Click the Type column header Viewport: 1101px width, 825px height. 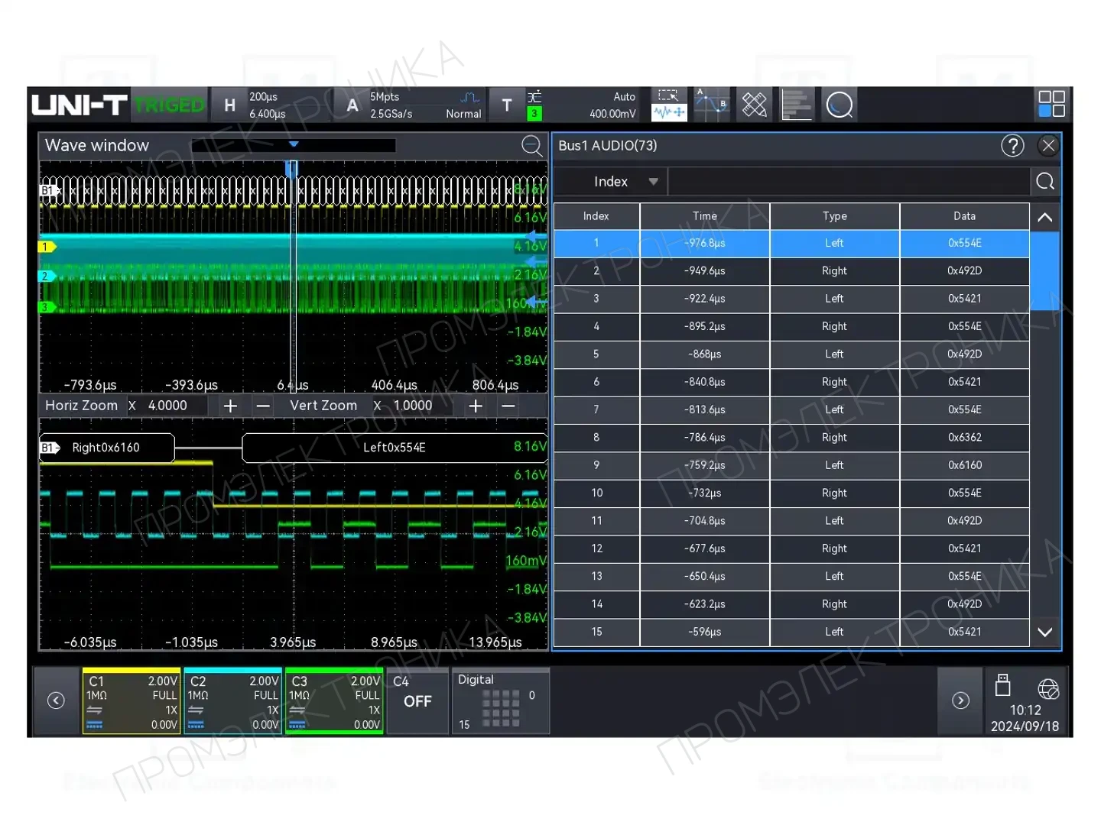tap(835, 216)
